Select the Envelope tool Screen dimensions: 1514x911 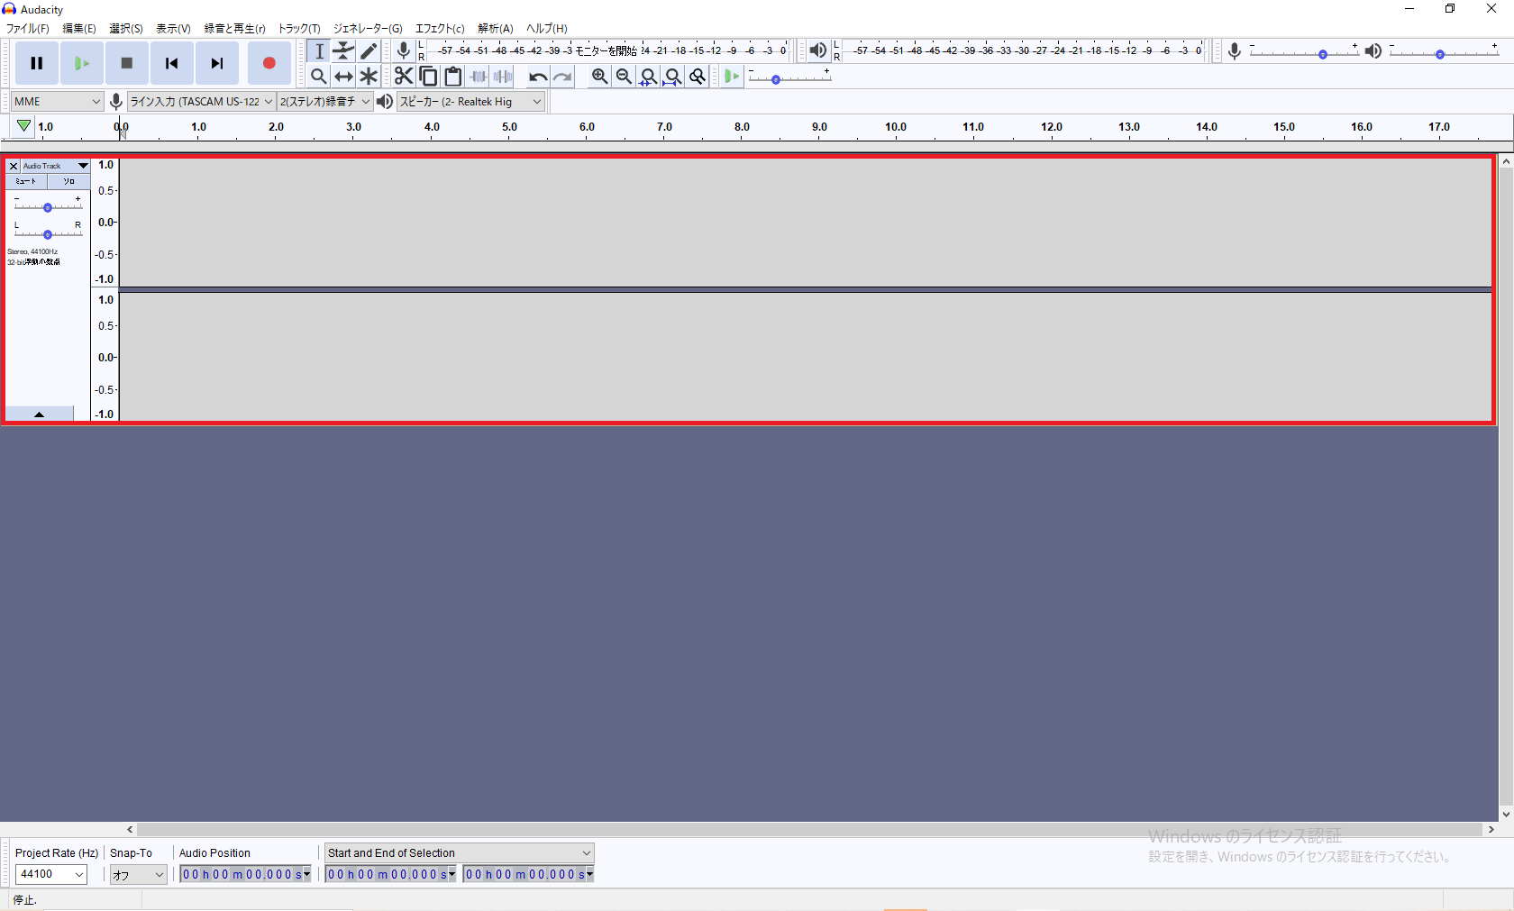[x=343, y=51]
